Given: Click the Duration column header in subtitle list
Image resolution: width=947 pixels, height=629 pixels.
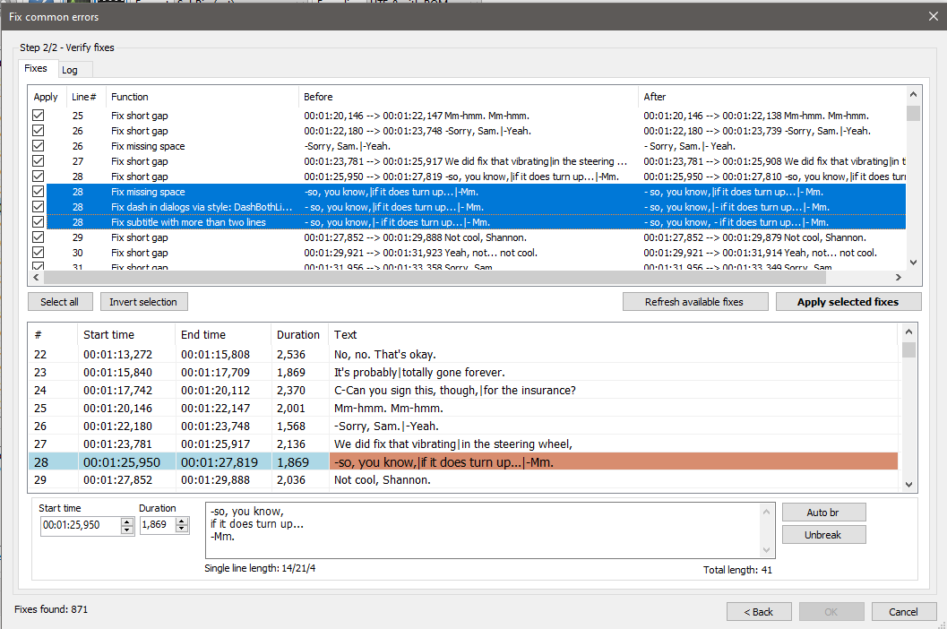Looking at the screenshot, I should 298,335.
